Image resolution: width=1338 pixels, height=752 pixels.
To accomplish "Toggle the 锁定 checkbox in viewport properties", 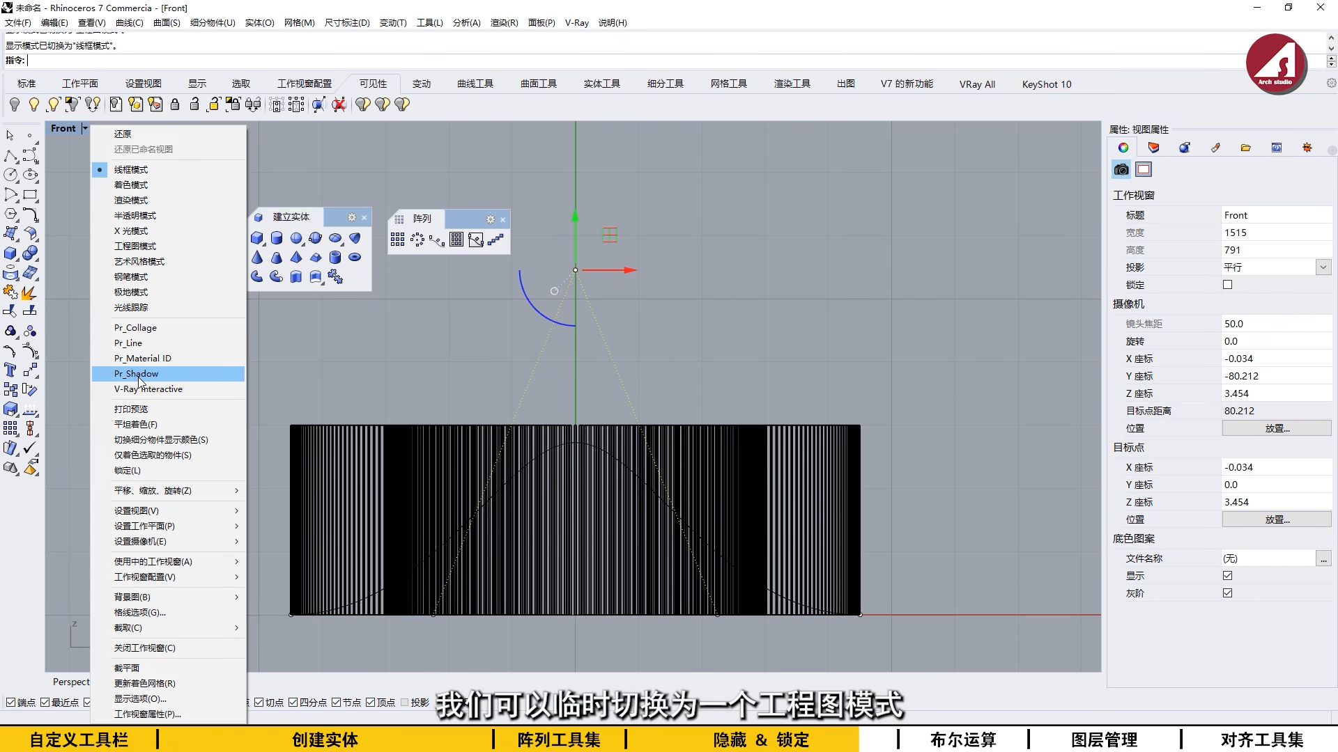I will [1228, 285].
